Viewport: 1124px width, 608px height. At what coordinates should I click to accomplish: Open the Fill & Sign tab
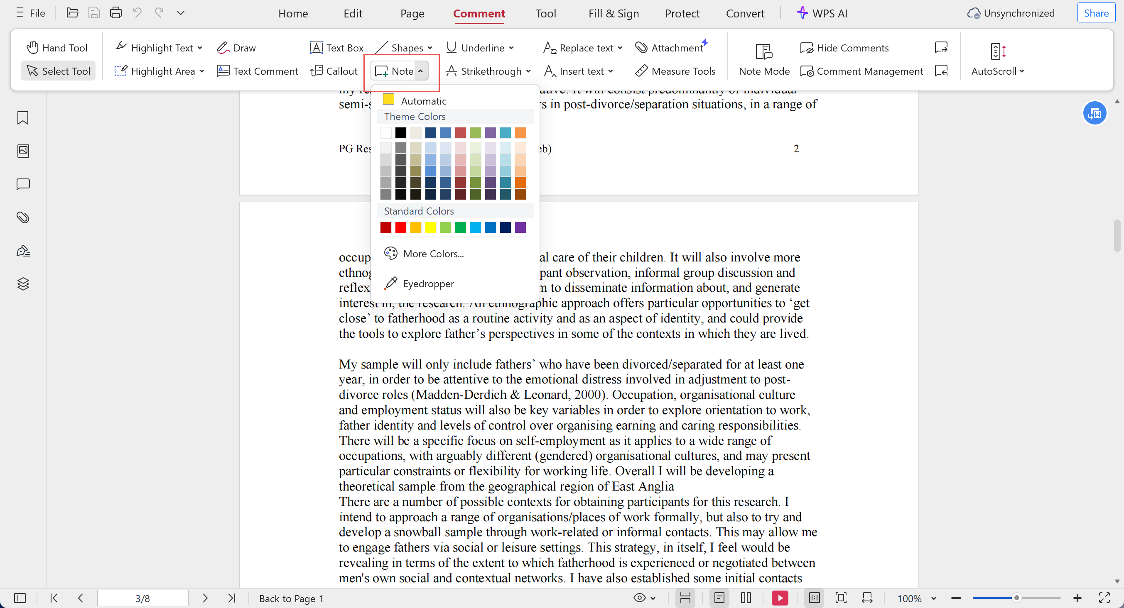pyautogui.click(x=614, y=13)
